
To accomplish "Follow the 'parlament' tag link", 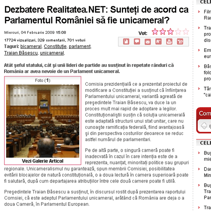I will (80, 47).
